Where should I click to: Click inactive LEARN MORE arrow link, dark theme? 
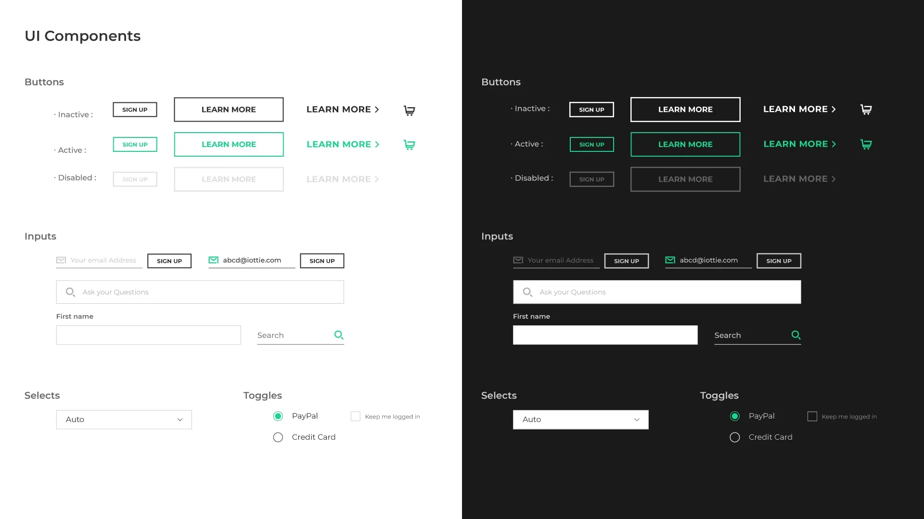pyautogui.click(x=799, y=109)
